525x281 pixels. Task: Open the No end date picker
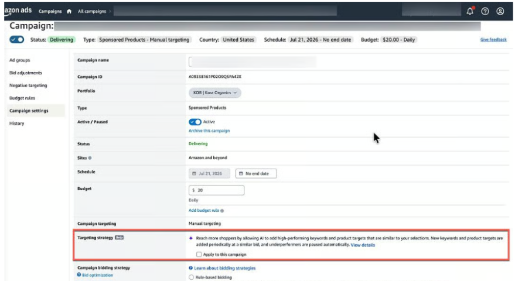(x=256, y=174)
